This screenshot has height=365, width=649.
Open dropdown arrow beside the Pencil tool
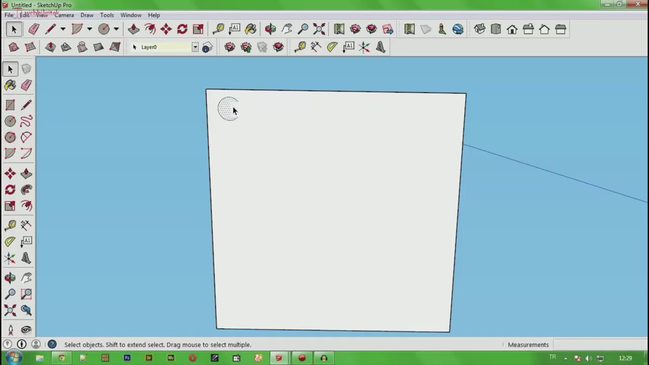click(63, 29)
